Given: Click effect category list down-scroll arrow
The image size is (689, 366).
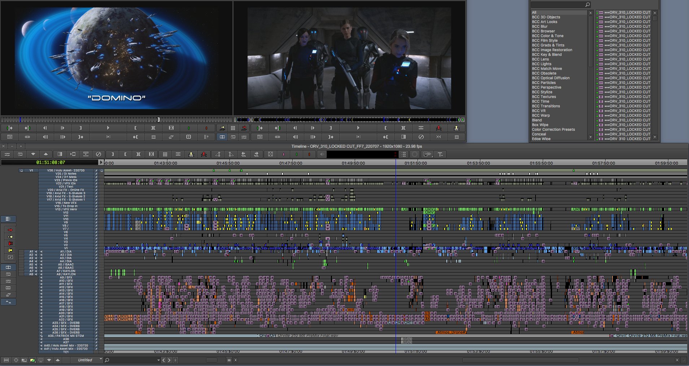Looking at the screenshot, I should pos(590,137).
